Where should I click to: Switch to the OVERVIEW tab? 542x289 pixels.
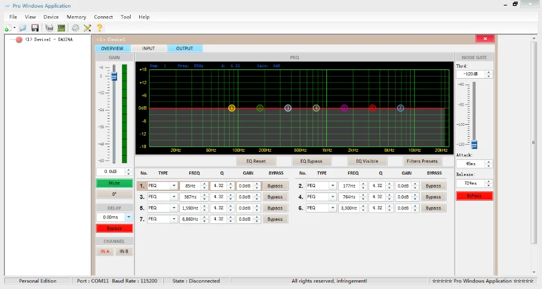[112, 48]
